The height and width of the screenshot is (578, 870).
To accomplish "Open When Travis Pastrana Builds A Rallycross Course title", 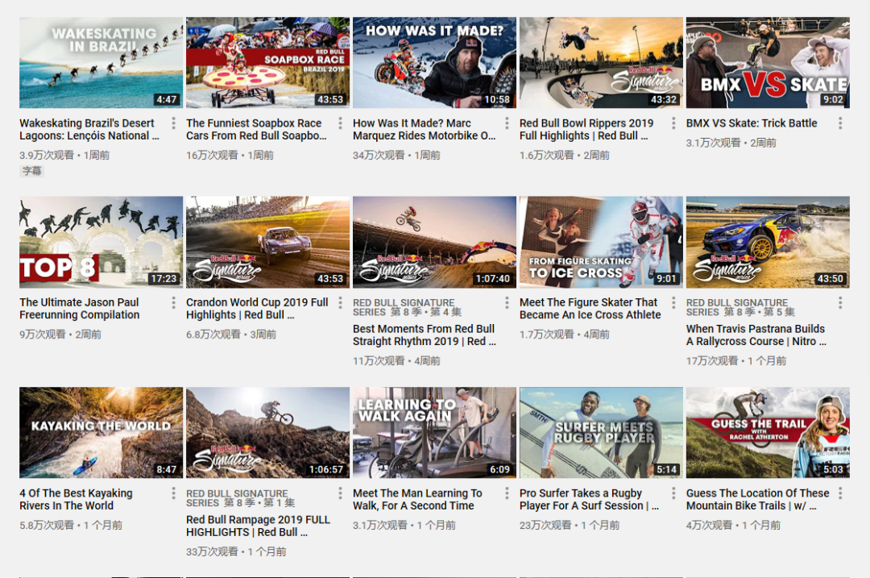I will click(x=756, y=335).
